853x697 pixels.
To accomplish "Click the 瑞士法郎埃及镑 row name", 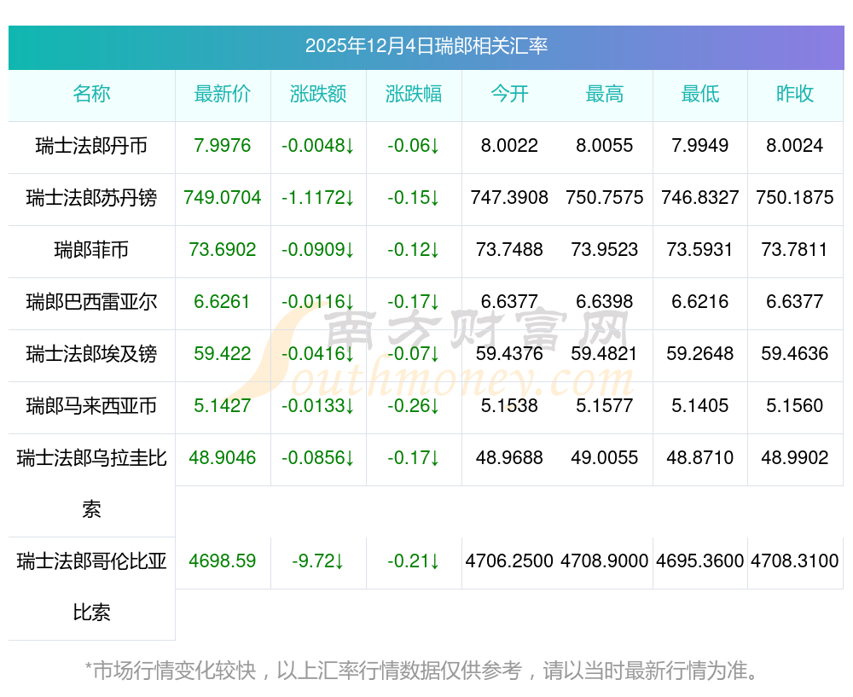I will (x=91, y=354).
